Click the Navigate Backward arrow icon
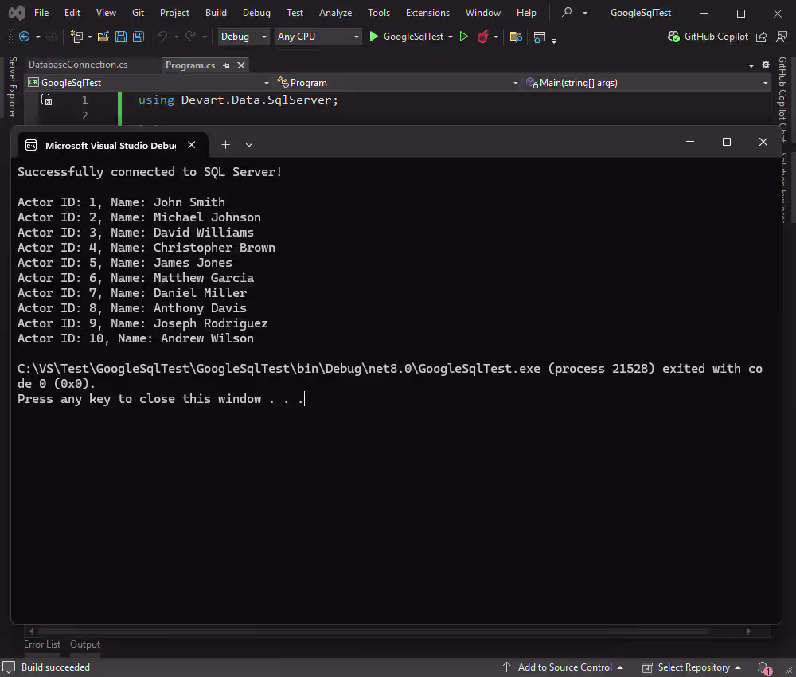 tap(24, 37)
